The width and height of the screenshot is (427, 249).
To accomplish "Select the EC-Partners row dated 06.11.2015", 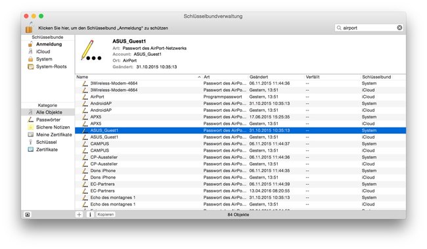I will click(x=240, y=184).
